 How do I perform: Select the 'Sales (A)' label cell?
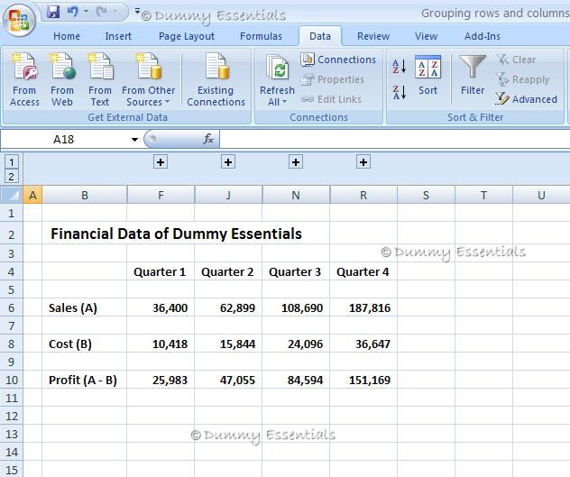point(85,308)
